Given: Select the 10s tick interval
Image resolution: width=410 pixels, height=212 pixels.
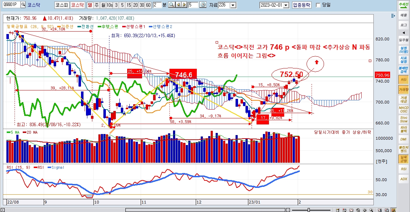Looking at the screenshot, I should (x=109, y=5).
